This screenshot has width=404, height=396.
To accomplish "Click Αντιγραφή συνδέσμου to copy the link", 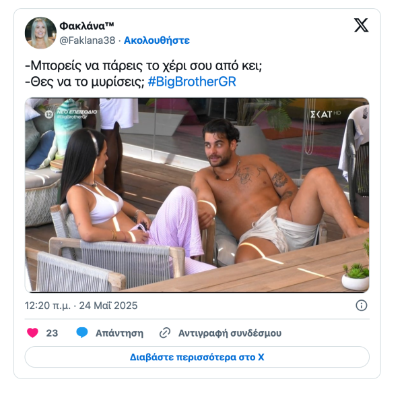I will [x=230, y=333].
